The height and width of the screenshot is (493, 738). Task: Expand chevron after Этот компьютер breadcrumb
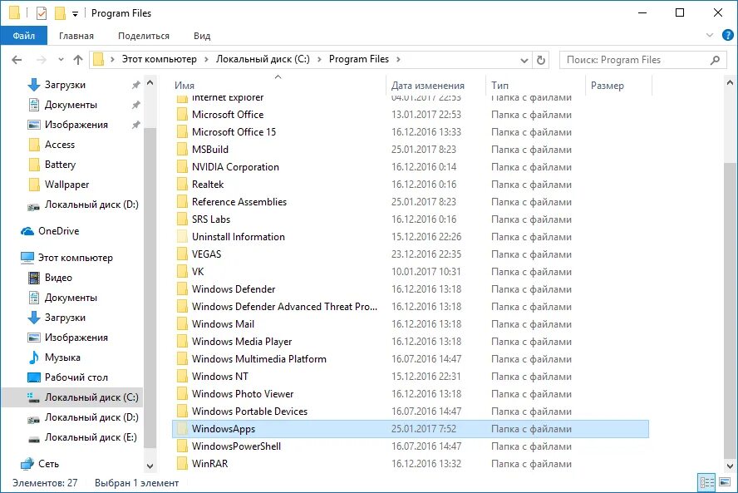pyautogui.click(x=206, y=59)
